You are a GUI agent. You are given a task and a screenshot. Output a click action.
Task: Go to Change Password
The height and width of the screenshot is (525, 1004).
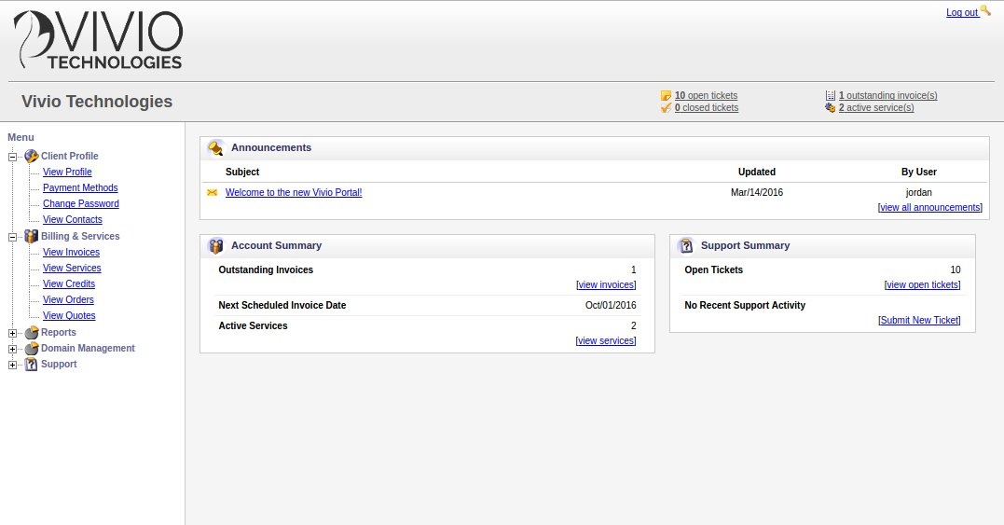pyautogui.click(x=81, y=203)
